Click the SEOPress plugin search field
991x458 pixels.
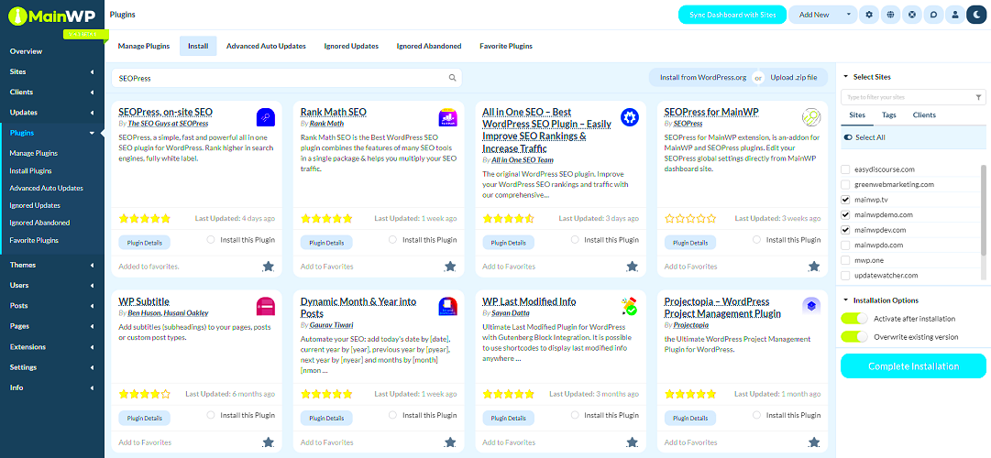pyautogui.click(x=286, y=78)
